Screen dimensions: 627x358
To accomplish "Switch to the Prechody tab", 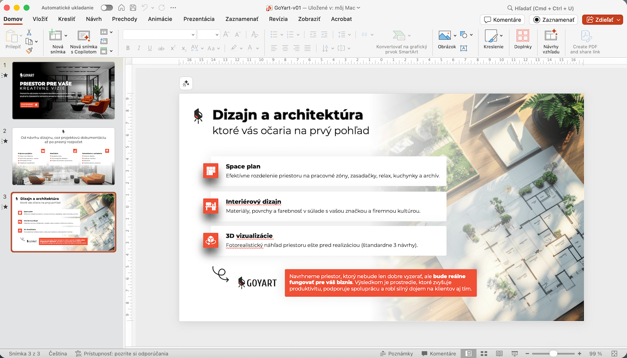I will click(x=124, y=19).
